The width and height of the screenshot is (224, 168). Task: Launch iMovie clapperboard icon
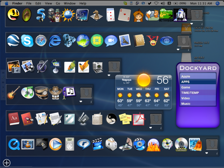click(x=98, y=144)
